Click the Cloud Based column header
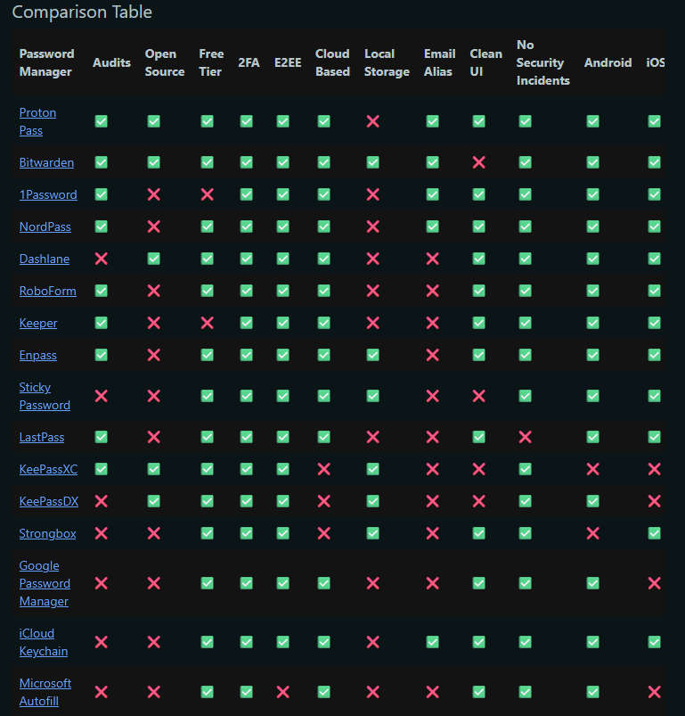 [332, 62]
